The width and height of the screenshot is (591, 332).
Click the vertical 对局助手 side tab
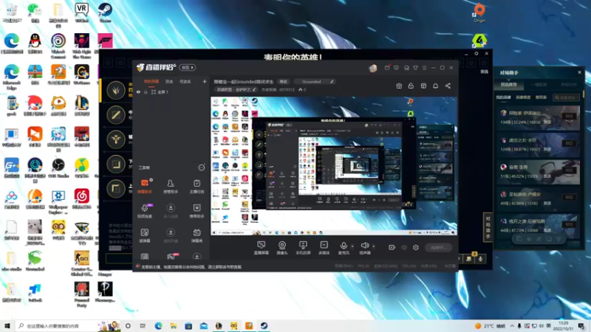tap(488, 227)
